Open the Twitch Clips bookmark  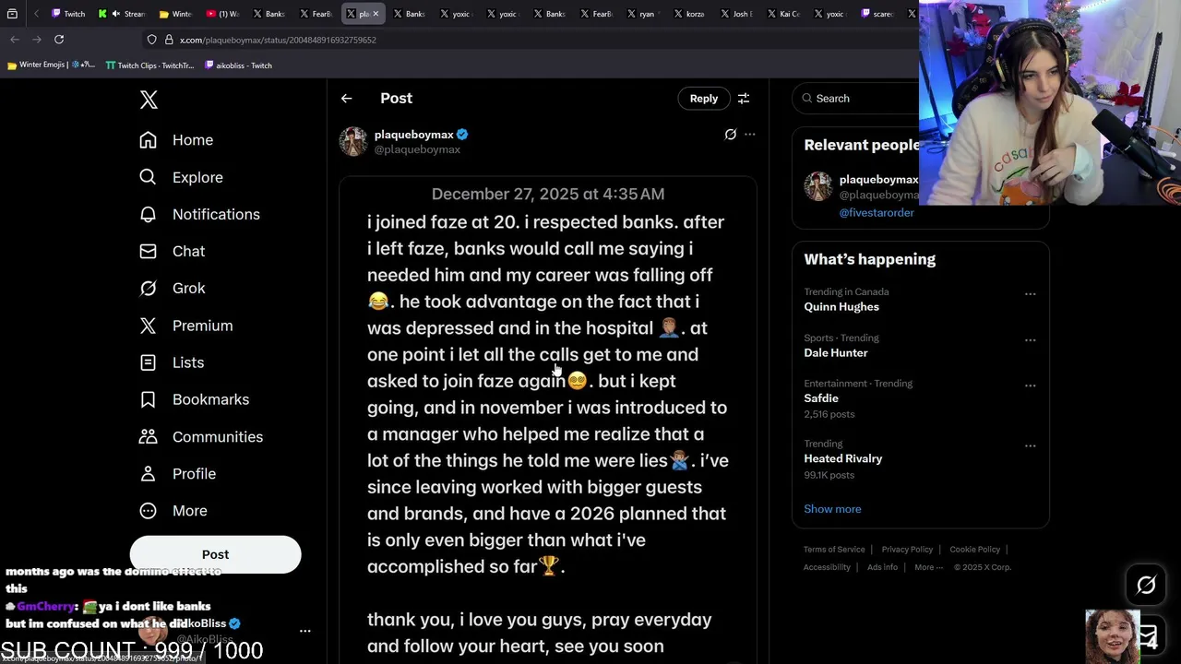coord(149,65)
